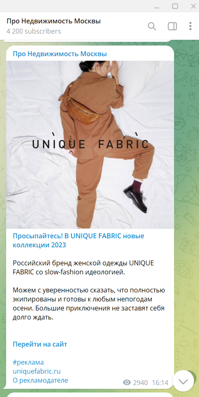This screenshot has width=199, height=397.
Task: Toggle the right sidebar panel icon
Action: click(x=172, y=26)
